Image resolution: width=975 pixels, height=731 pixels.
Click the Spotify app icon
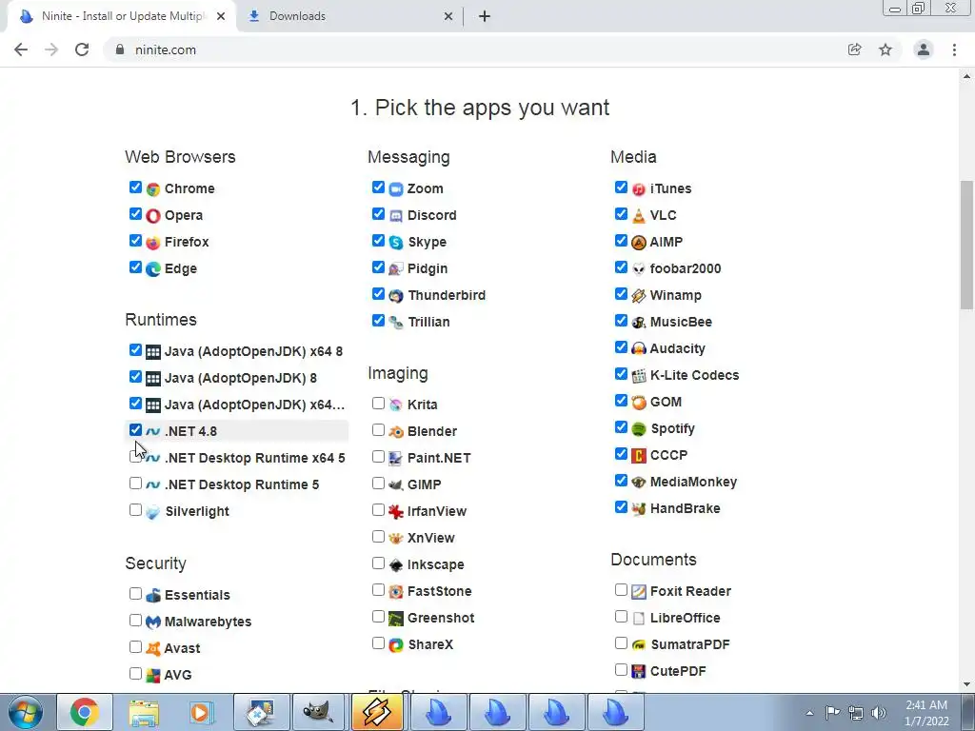coord(639,429)
